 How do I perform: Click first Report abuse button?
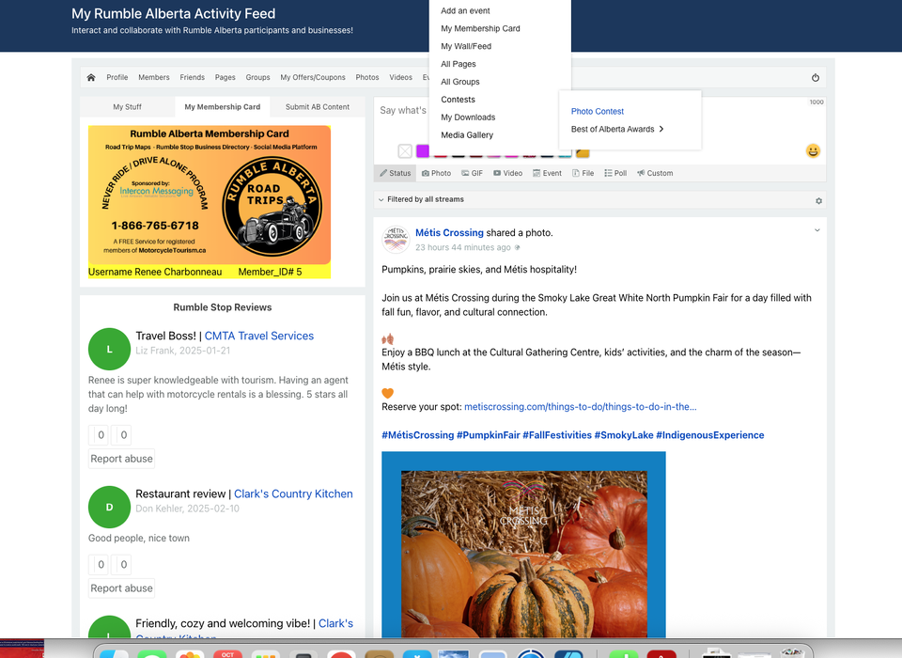[x=121, y=459]
